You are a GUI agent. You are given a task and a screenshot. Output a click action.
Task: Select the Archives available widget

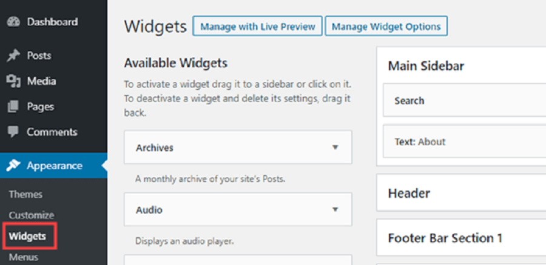[x=238, y=147]
